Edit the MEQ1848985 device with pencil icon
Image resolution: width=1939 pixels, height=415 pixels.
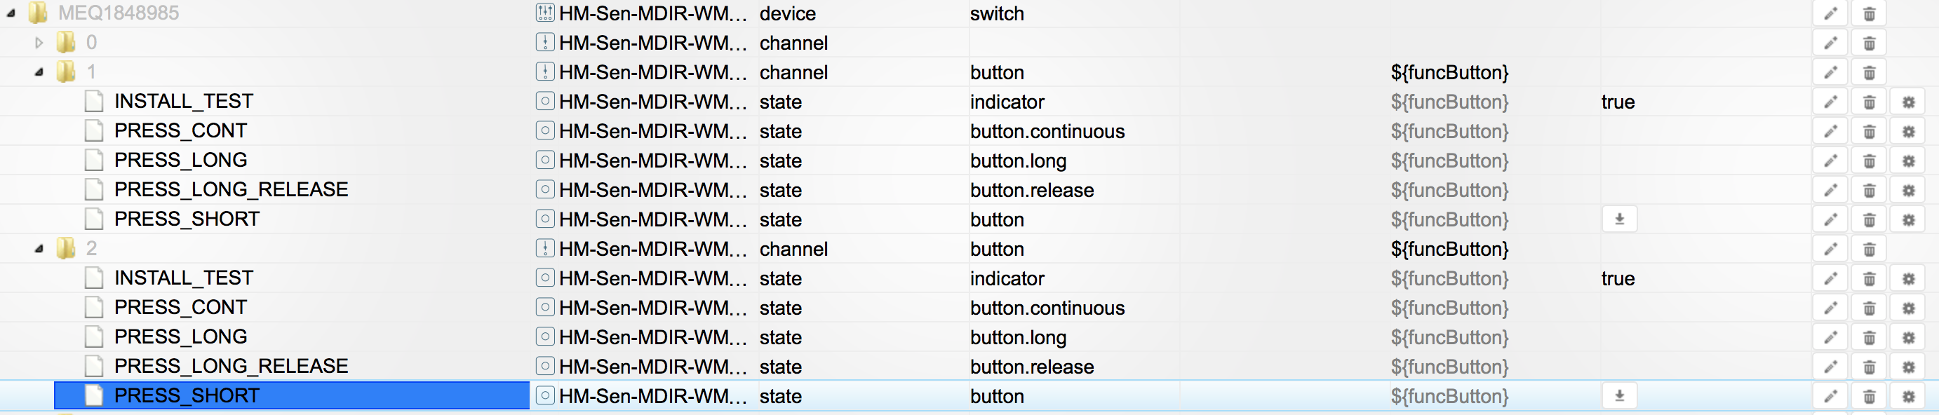click(x=1830, y=13)
